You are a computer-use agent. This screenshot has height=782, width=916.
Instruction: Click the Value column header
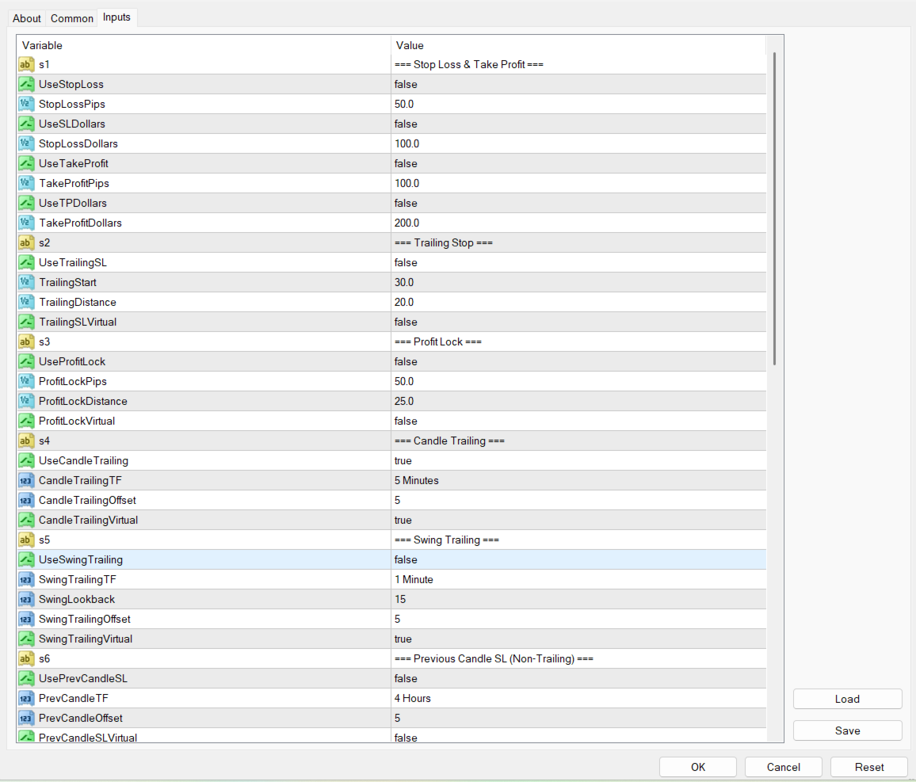578,45
